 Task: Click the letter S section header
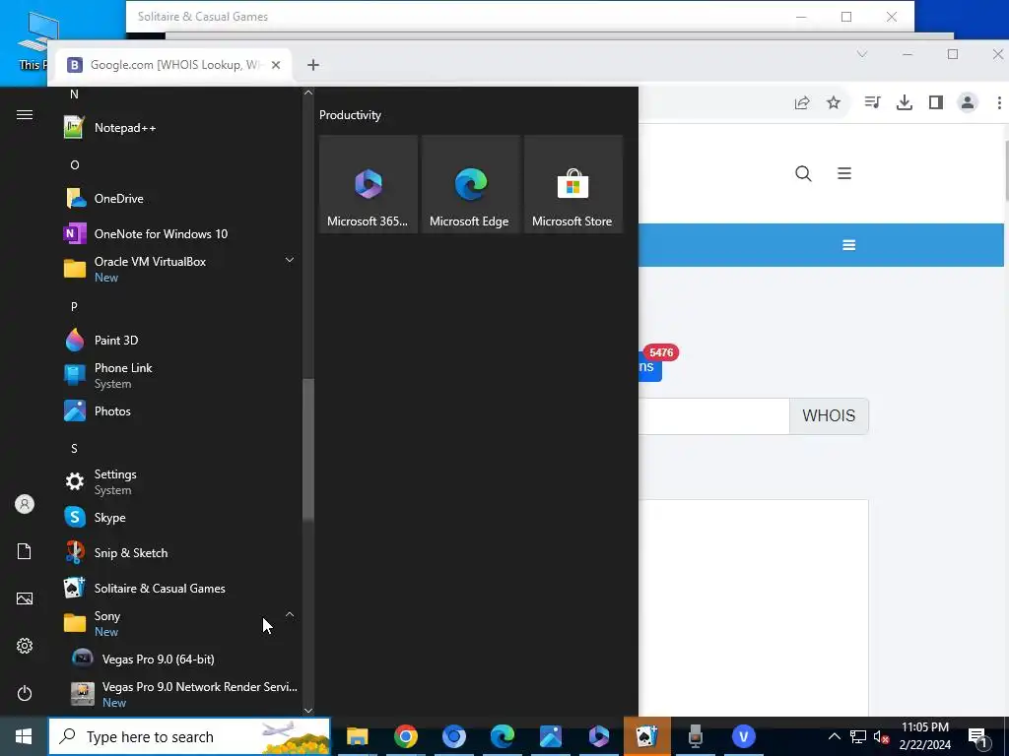74,448
